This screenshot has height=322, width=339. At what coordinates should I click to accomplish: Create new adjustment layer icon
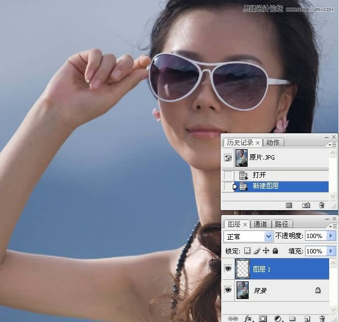pyautogui.click(x=278, y=318)
